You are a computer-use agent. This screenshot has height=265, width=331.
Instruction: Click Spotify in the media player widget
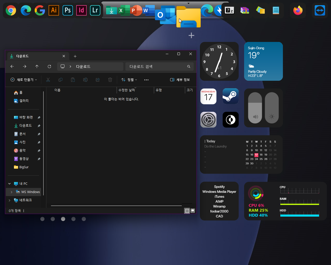[219, 187]
